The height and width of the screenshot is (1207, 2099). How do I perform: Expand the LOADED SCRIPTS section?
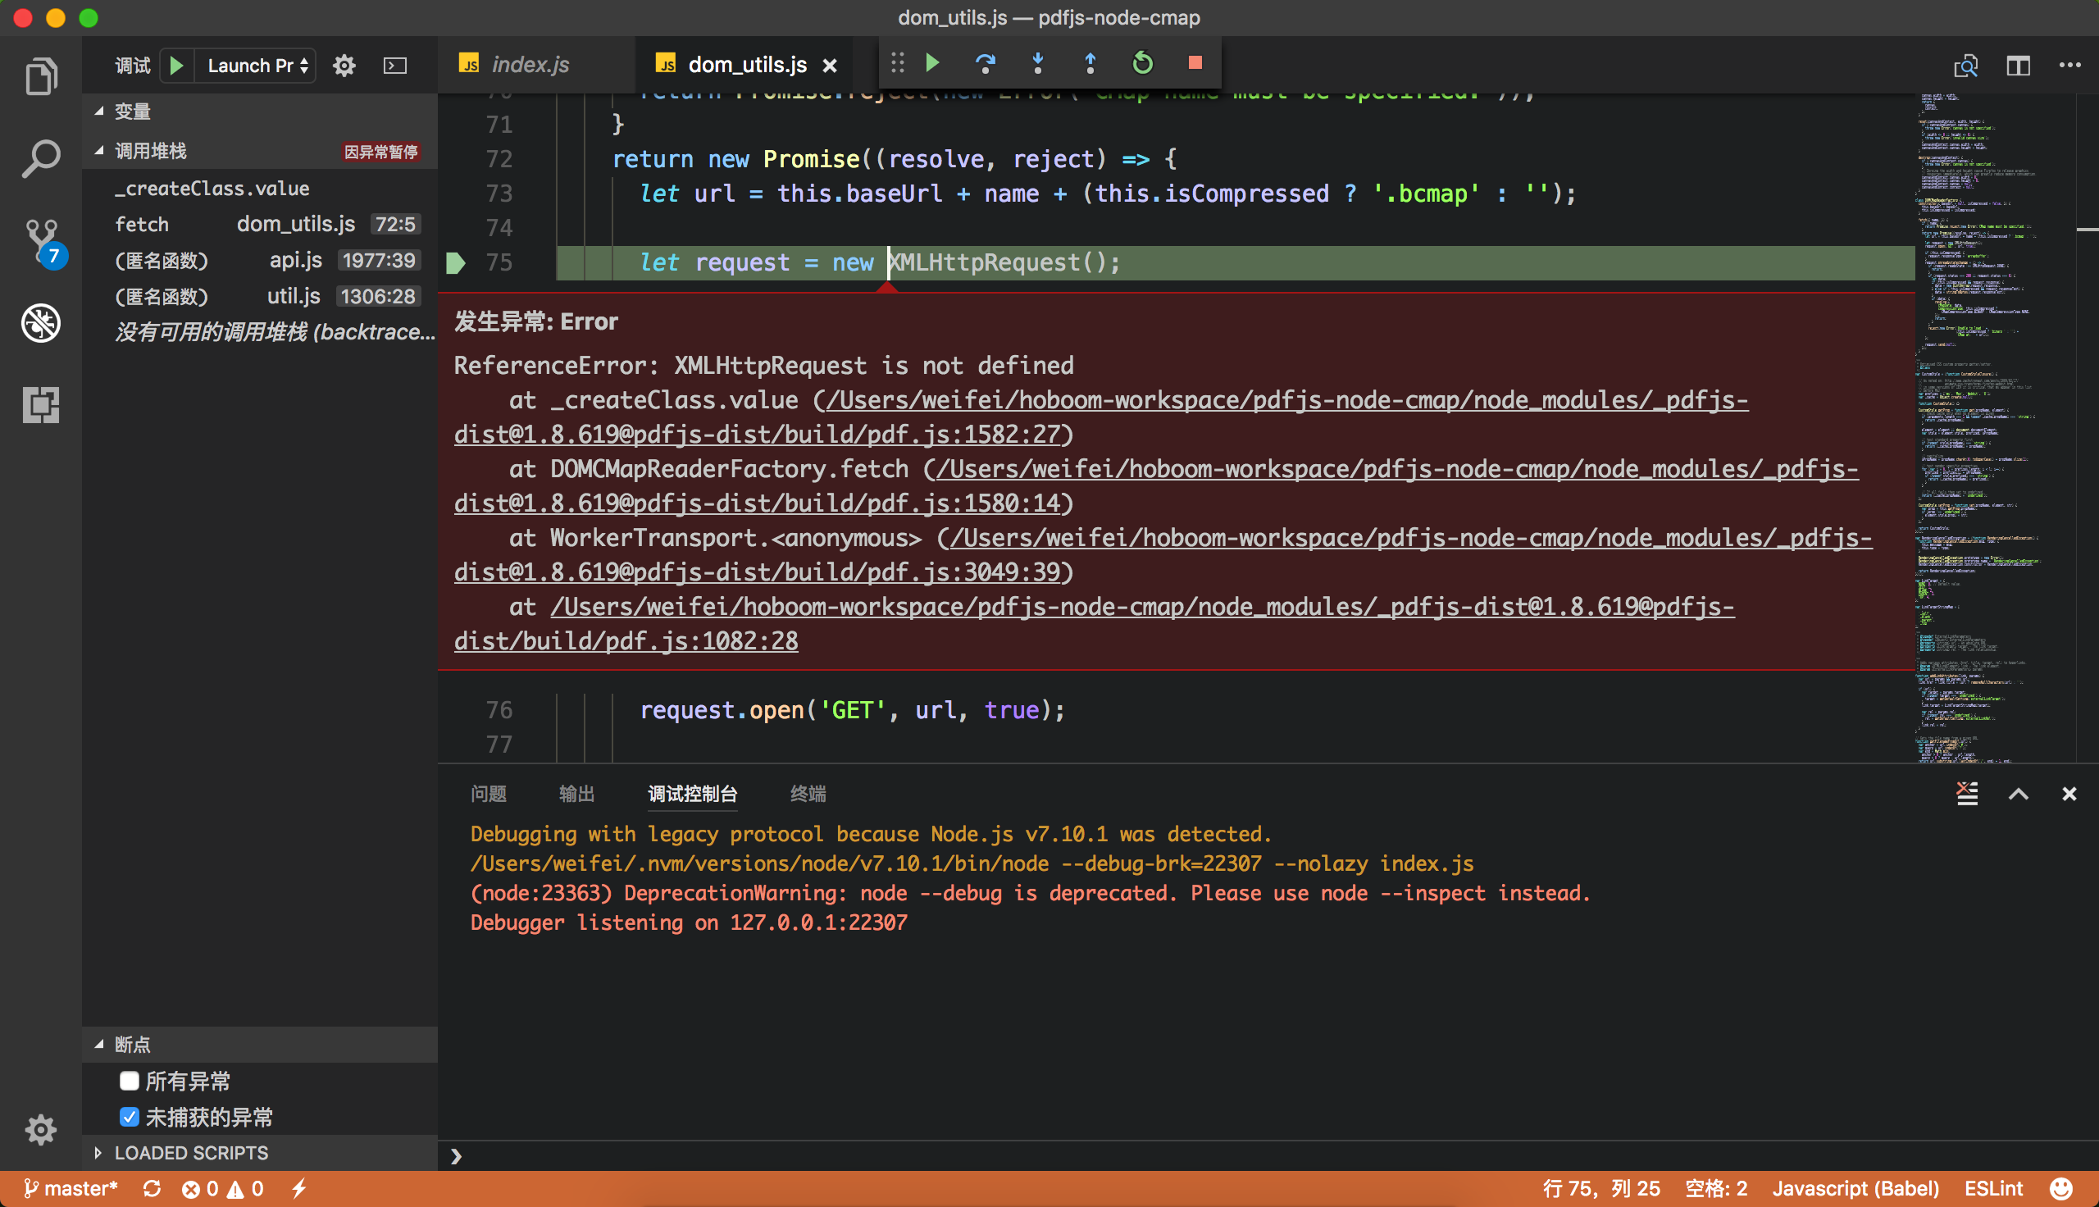[260, 1152]
